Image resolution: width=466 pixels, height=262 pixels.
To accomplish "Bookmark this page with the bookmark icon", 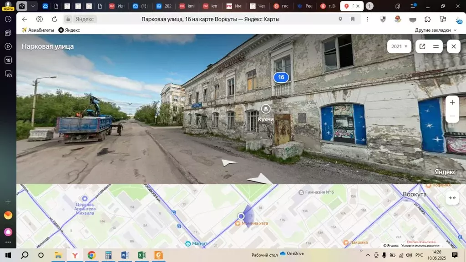I will coord(353,19).
